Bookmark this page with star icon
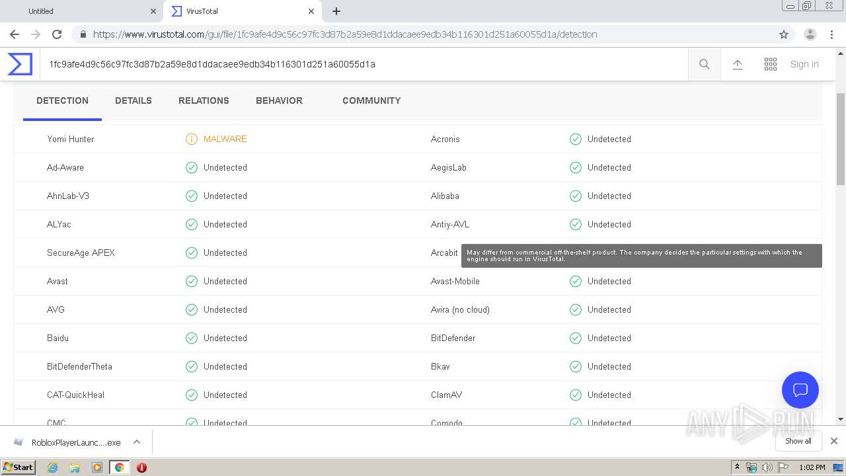The height and width of the screenshot is (476, 846). coord(784,34)
